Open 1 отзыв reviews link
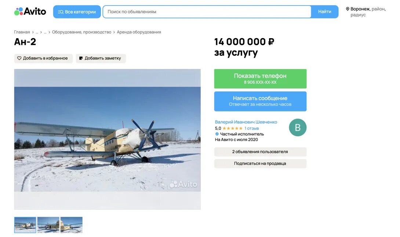The image size is (400, 237). point(251,128)
